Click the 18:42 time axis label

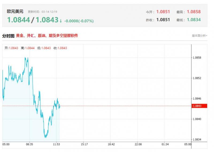click(111, 144)
